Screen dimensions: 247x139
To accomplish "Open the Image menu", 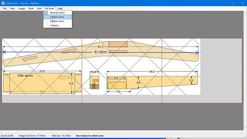I will coord(22,8).
